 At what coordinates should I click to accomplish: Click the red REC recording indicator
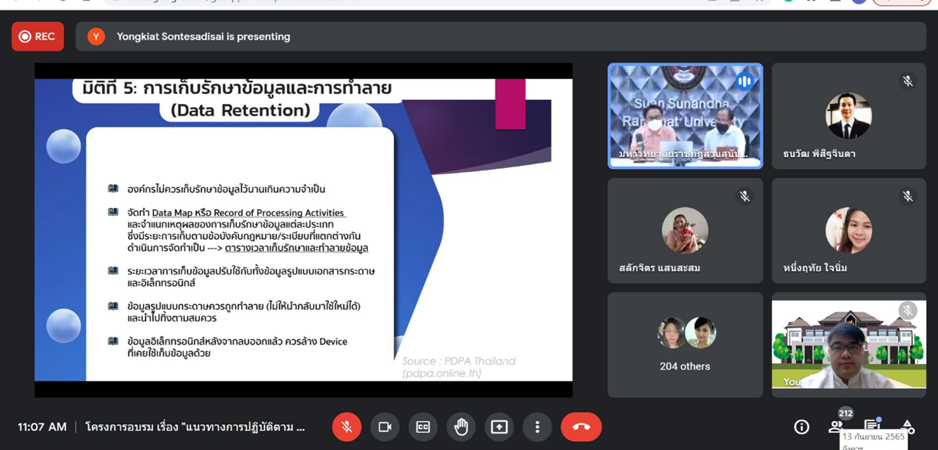point(37,37)
